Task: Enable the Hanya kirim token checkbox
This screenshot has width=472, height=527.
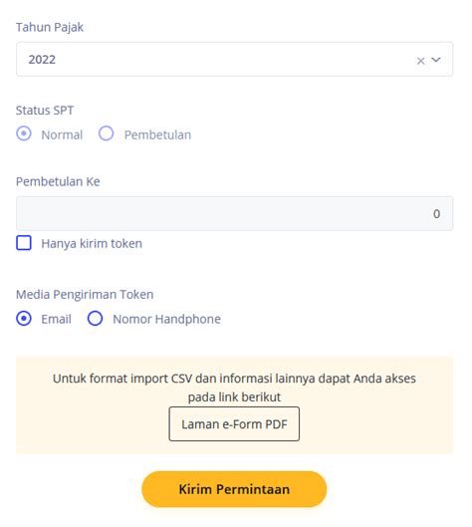Action: [24, 243]
